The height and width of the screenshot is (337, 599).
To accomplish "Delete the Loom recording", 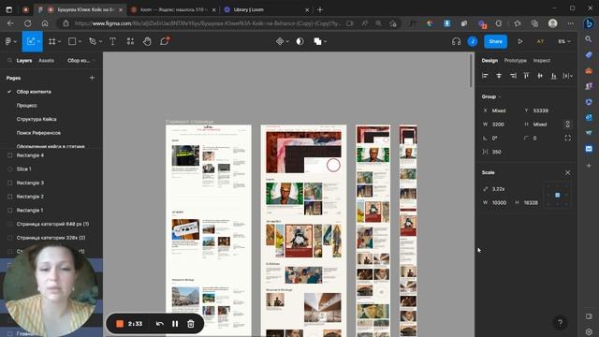I will (x=191, y=324).
